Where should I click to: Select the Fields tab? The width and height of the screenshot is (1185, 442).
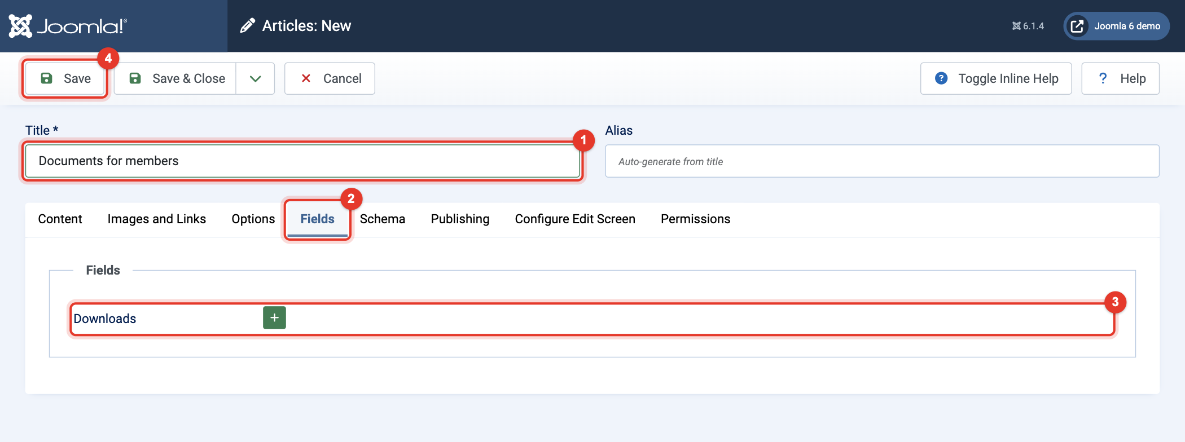pyautogui.click(x=318, y=219)
